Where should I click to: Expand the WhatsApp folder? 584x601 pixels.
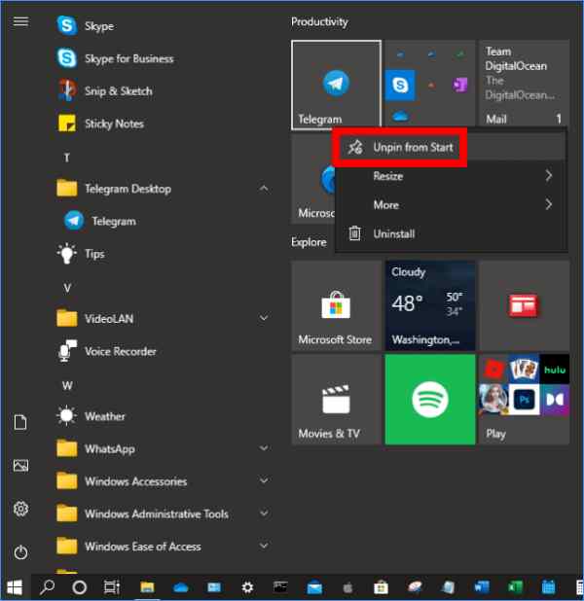click(264, 448)
